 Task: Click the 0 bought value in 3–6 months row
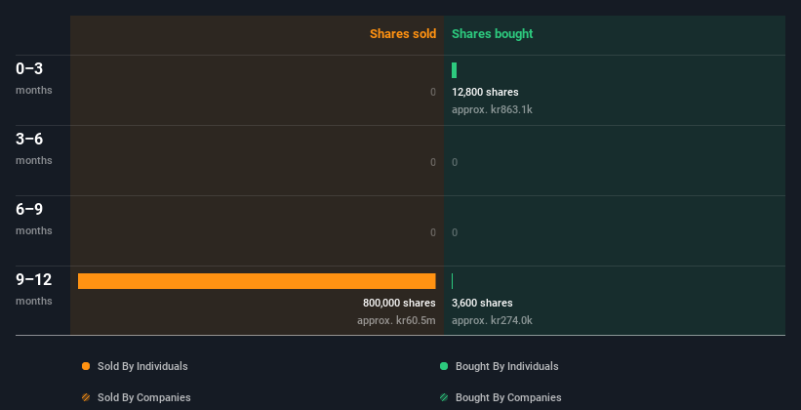point(455,162)
